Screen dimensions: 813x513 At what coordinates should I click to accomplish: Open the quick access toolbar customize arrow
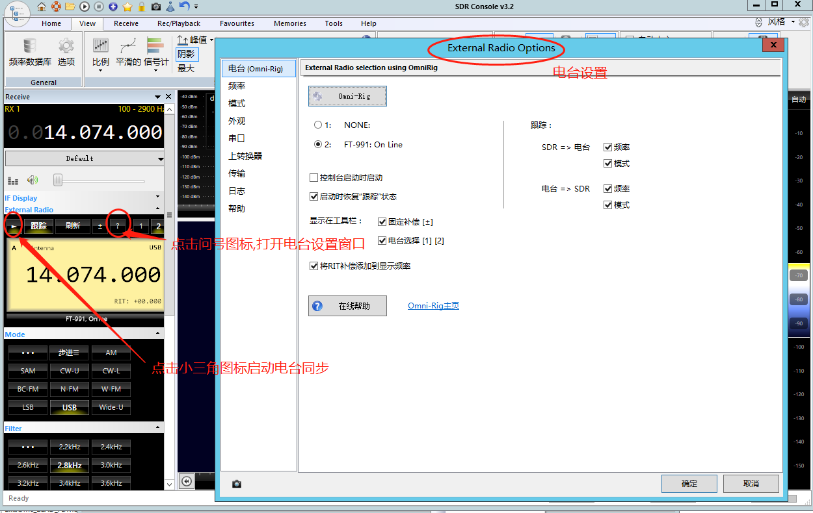tap(196, 6)
